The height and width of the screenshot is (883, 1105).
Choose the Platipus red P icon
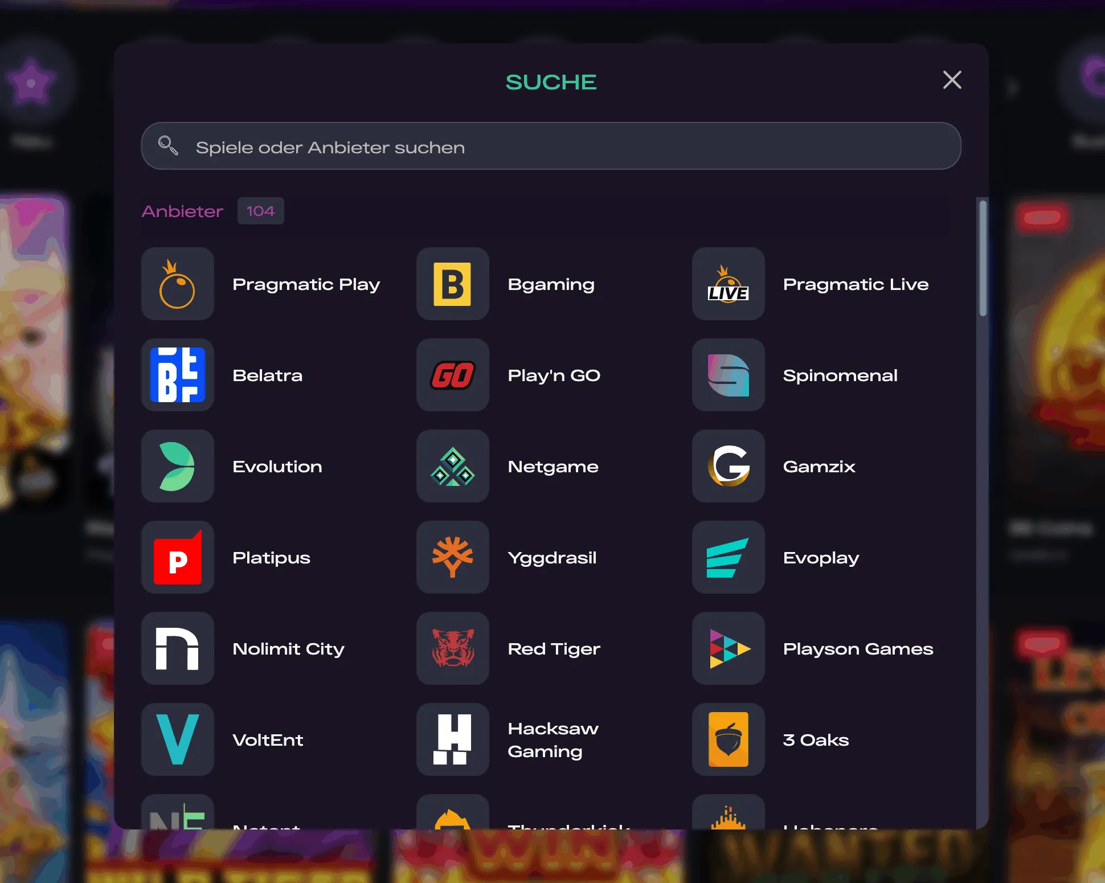(x=177, y=557)
